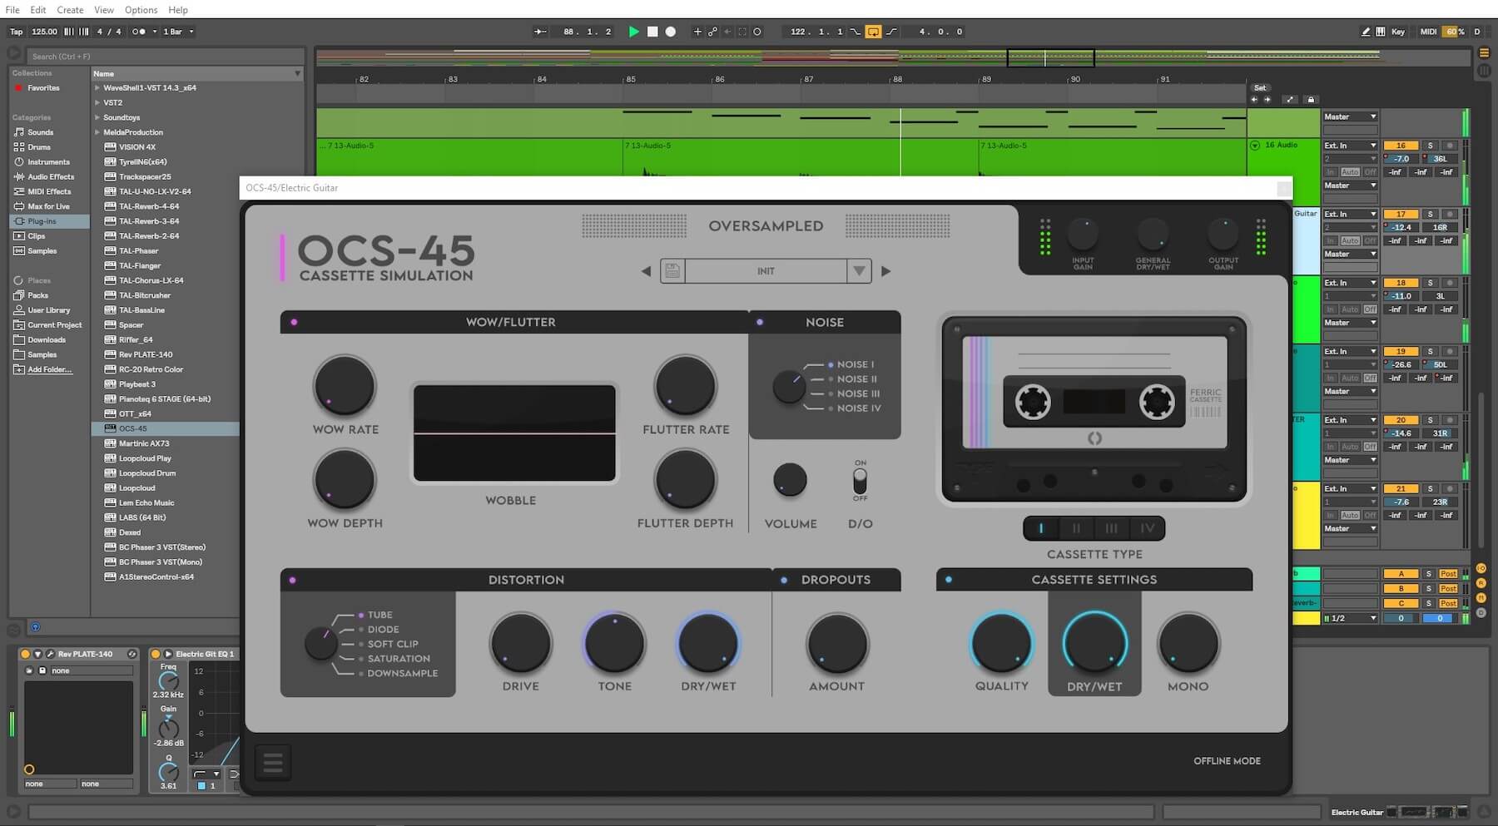The width and height of the screenshot is (1498, 826).
Task: Enable draw mode pencil icon
Action: click(x=1366, y=32)
